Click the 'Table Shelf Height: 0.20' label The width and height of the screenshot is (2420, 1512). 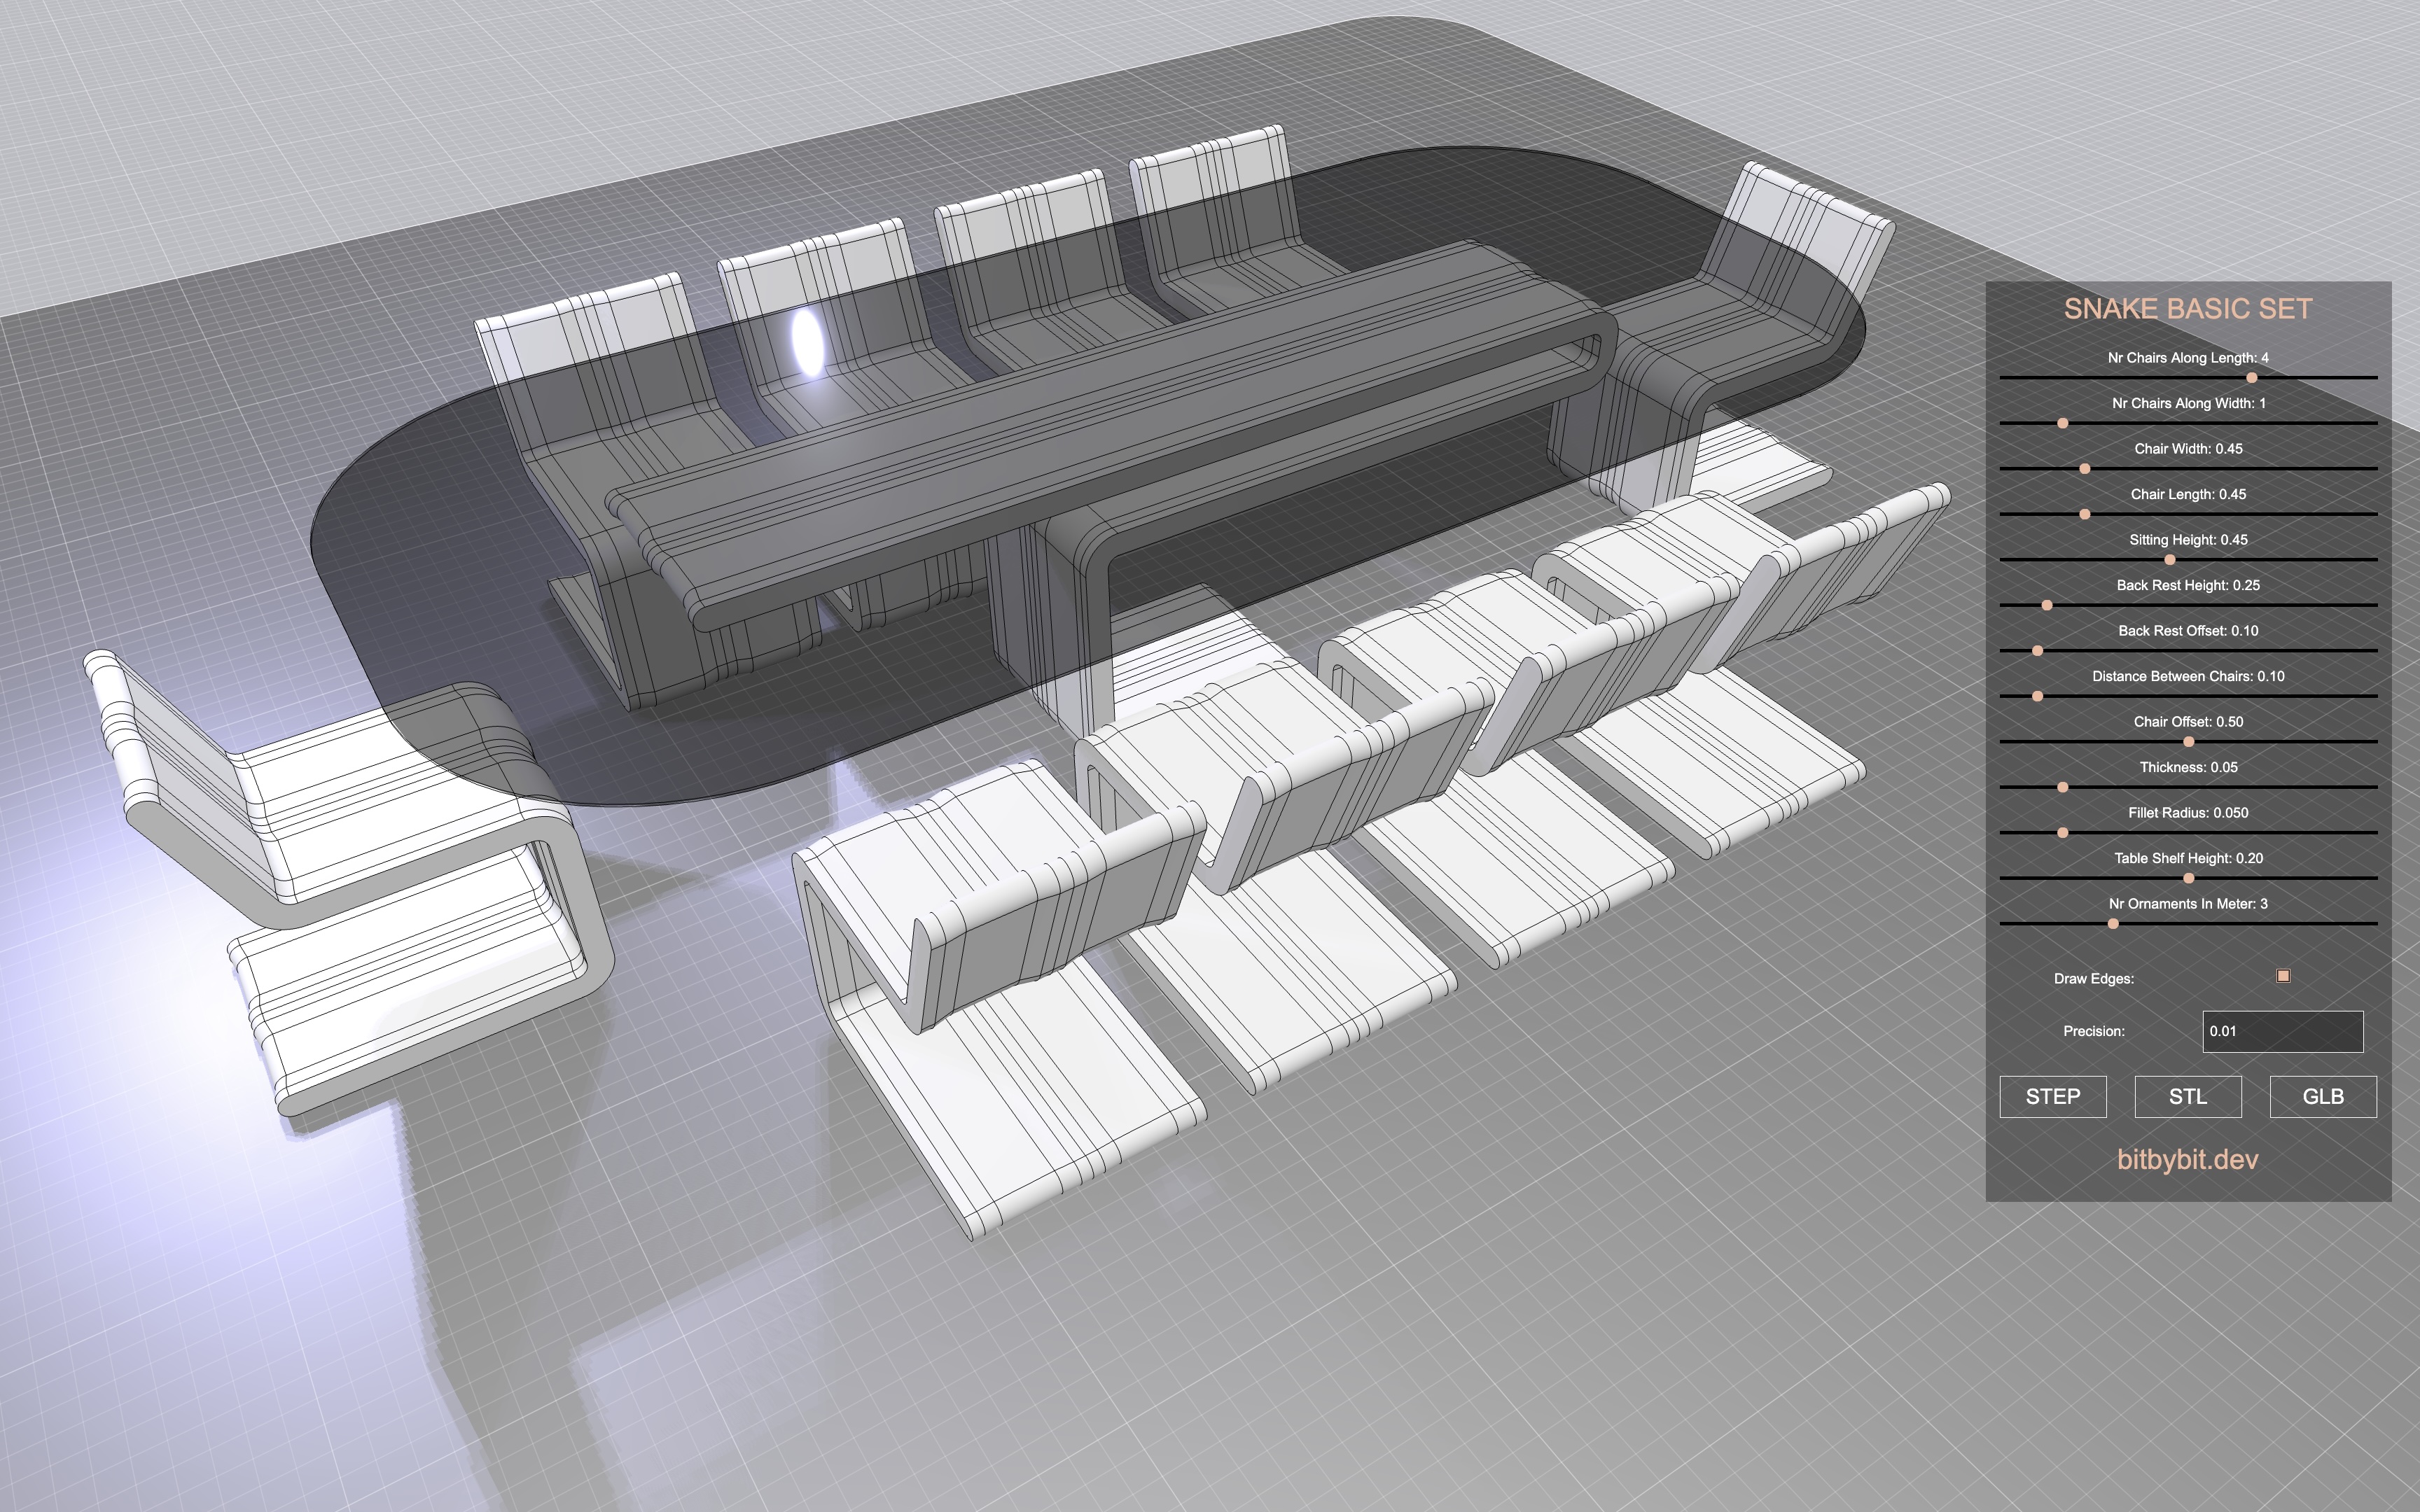pyautogui.click(x=2188, y=858)
